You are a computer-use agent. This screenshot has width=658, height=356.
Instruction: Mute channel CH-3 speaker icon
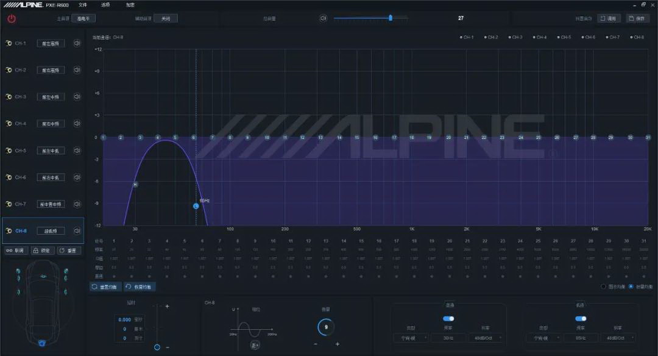(77, 96)
